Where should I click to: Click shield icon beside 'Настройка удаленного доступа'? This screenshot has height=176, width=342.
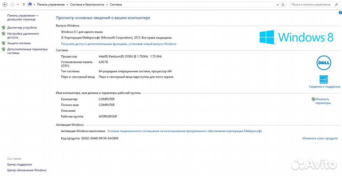pyautogui.click(x=3, y=34)
